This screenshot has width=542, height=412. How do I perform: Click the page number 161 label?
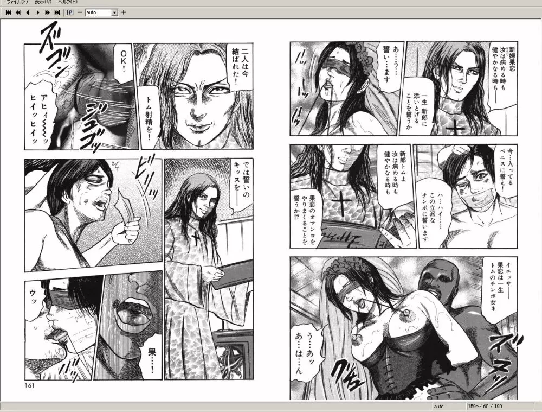(29, 386)
